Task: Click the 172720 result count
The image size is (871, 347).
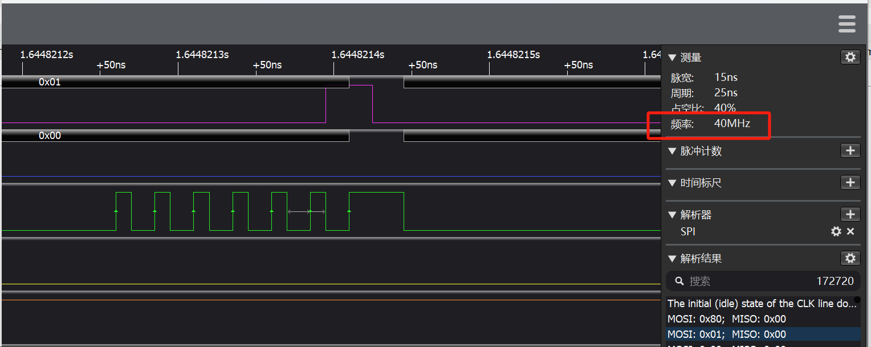Action: pos(835,281)
